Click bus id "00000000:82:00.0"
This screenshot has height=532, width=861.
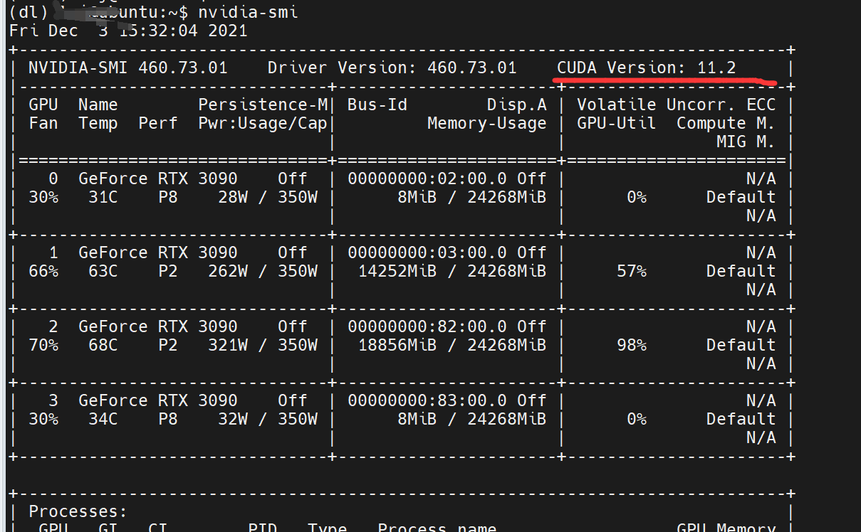tap(427, 327)
